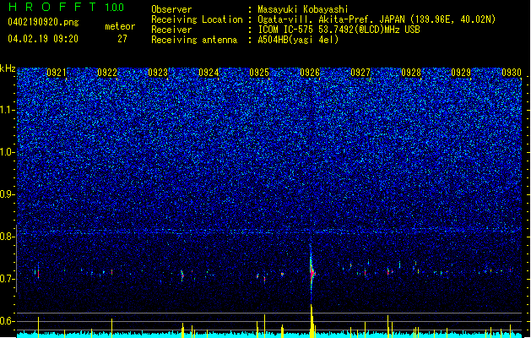Click the 0922 time marker
Image resolution: width=531 pixels, height=338 pixels.
(107, 73)
